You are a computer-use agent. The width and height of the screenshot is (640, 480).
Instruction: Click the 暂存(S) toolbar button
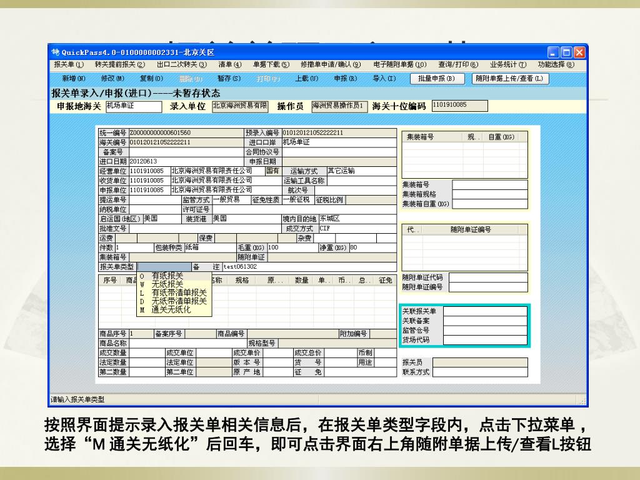(229, 78)
